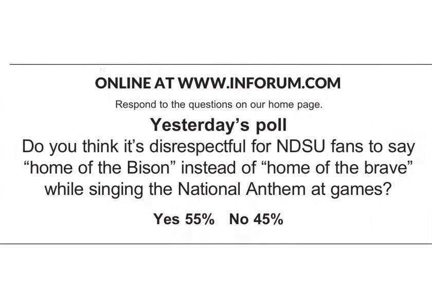Click the "Yesterday's poll" heading
432x307 pixels.
[219, 125]
